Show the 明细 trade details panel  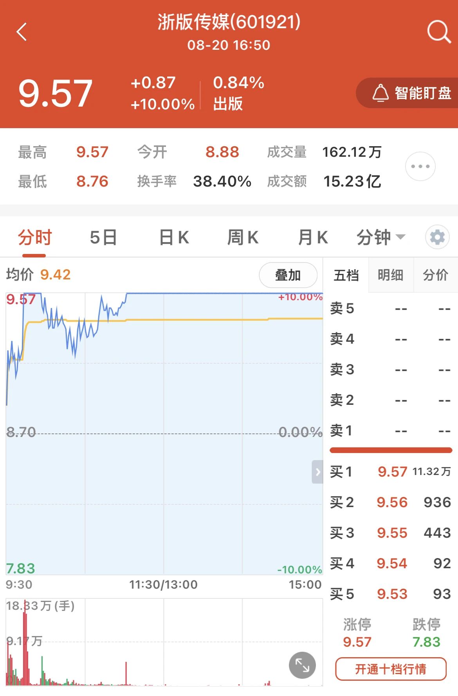coord(390,275)
